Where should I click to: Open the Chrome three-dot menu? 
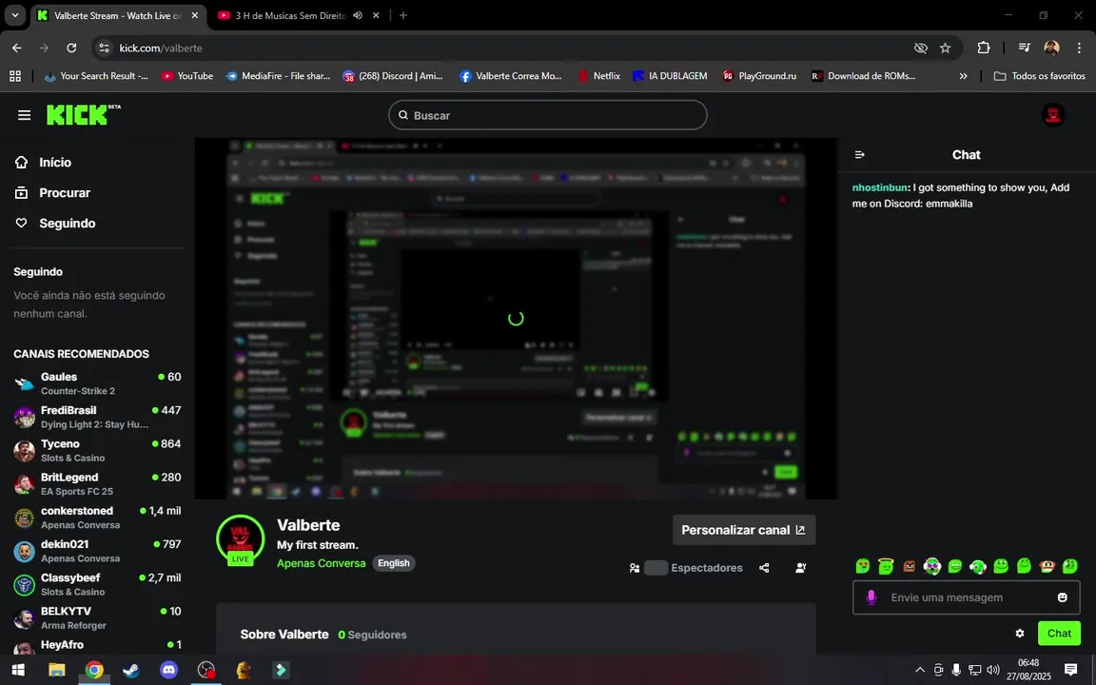point(1079,48)
